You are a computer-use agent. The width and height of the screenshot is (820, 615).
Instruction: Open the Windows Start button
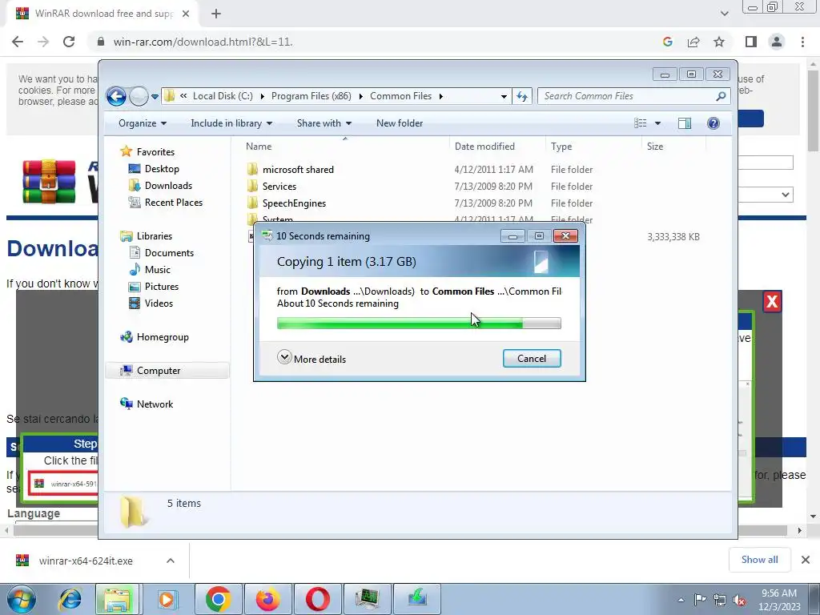click(21, 599)
